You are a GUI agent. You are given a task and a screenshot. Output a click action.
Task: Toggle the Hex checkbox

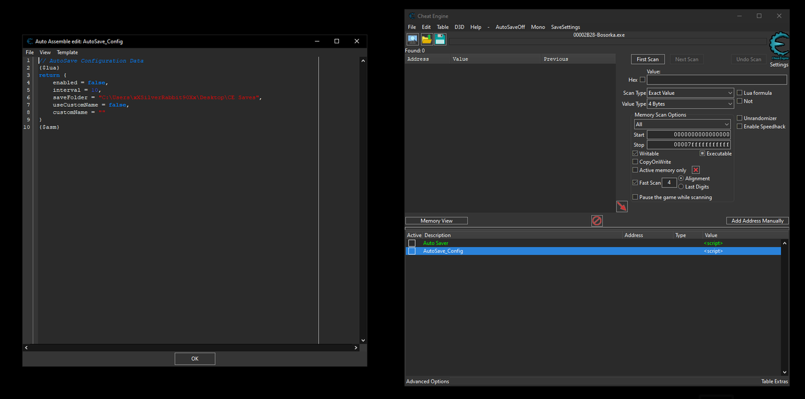click(x=642, y=80)
